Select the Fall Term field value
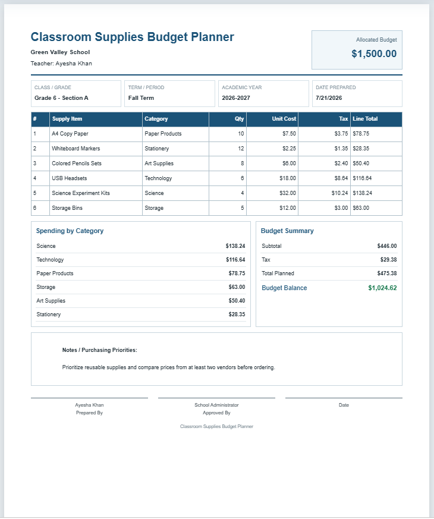434x519 pixels. coord(141,98)
